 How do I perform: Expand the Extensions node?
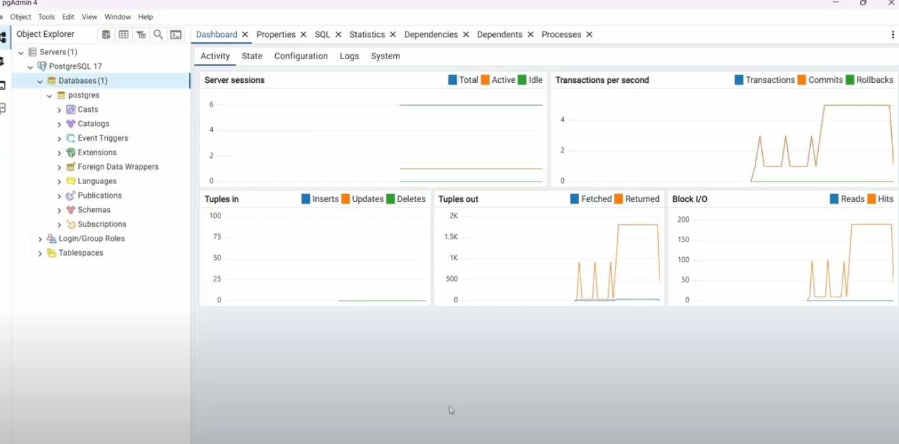(59, 153)
